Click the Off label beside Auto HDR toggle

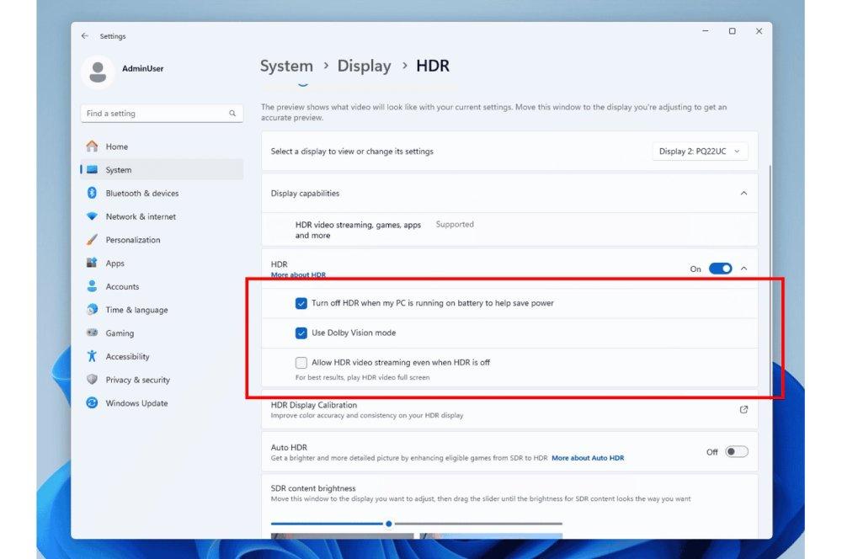[x=712, y=452]
